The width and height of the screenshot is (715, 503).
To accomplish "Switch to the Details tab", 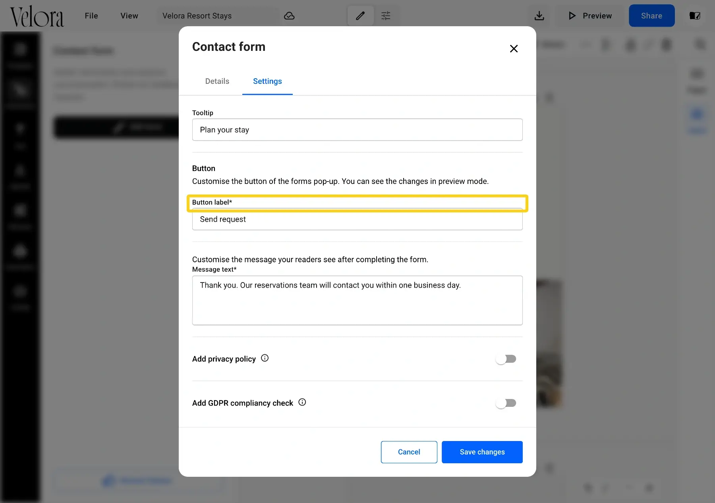I will coord(217,81).
